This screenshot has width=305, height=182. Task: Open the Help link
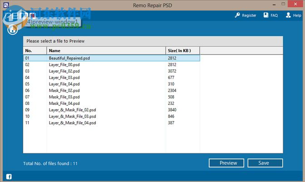[297, 15]
